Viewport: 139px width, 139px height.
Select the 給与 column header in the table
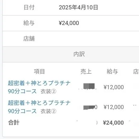pyautogui.click(x=112, y=72)
